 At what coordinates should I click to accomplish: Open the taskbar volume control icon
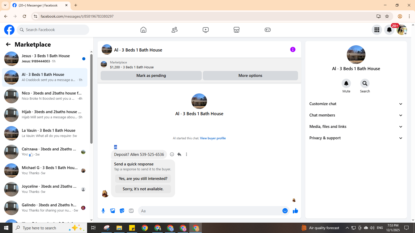click(372, 228)
